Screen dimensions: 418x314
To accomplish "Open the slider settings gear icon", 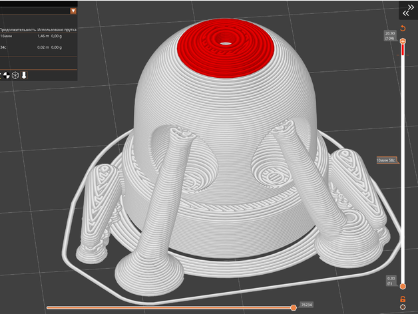I will 403,307.
